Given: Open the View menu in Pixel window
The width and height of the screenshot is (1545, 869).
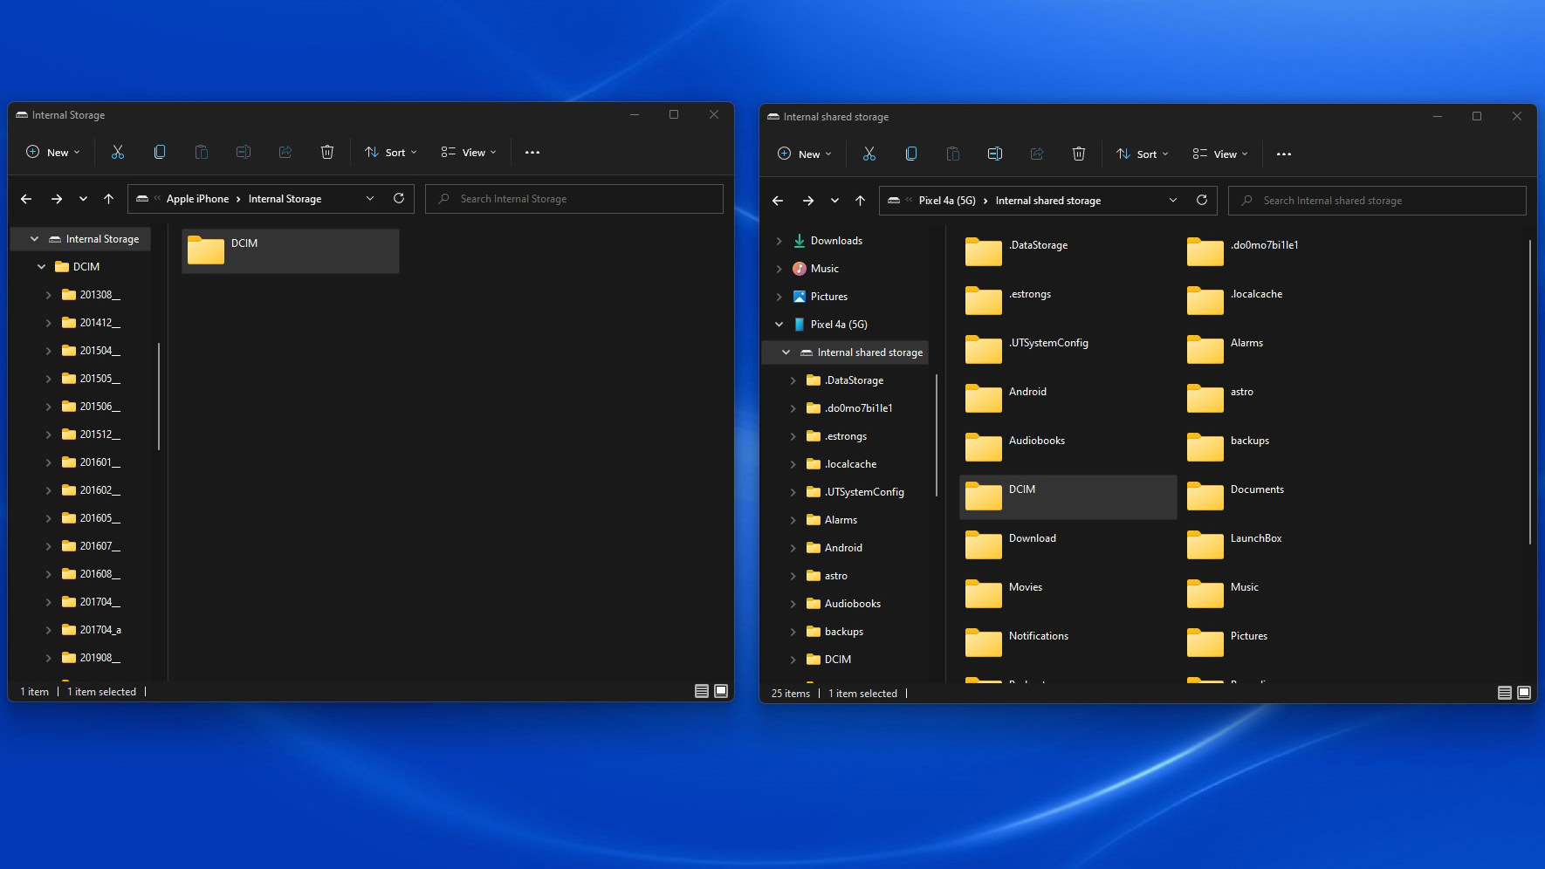Looking at the screenshot, I should 1219,154.
